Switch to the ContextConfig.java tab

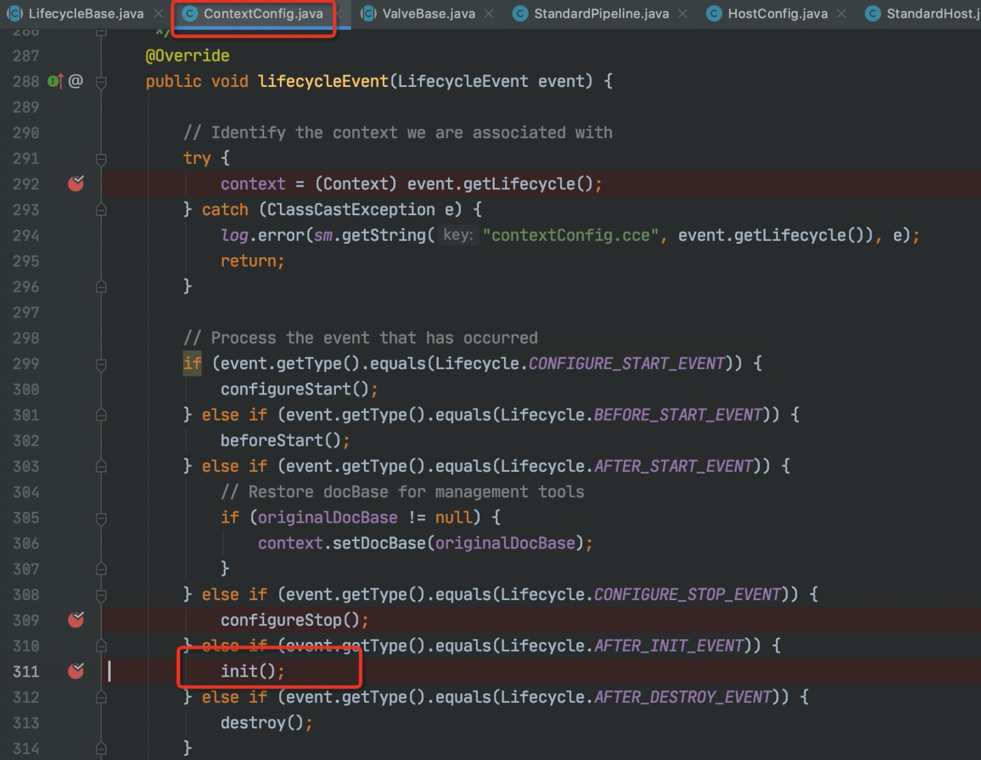[263, 13]
